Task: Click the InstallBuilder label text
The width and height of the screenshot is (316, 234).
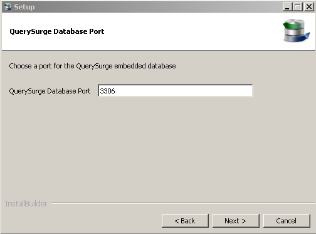Action: [26, 203]
